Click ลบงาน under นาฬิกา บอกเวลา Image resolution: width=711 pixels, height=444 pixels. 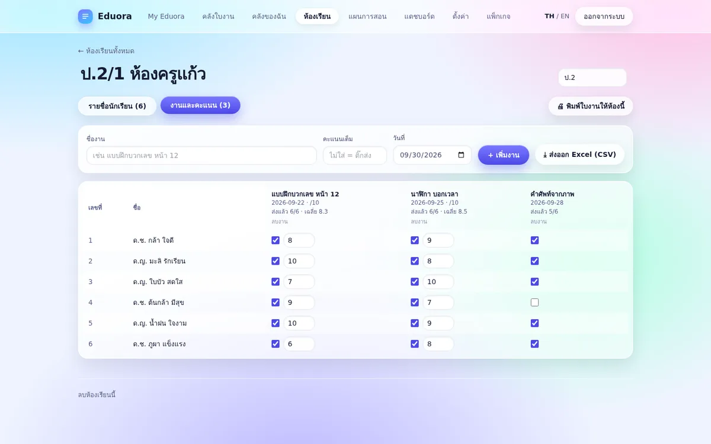pos(419,221)
